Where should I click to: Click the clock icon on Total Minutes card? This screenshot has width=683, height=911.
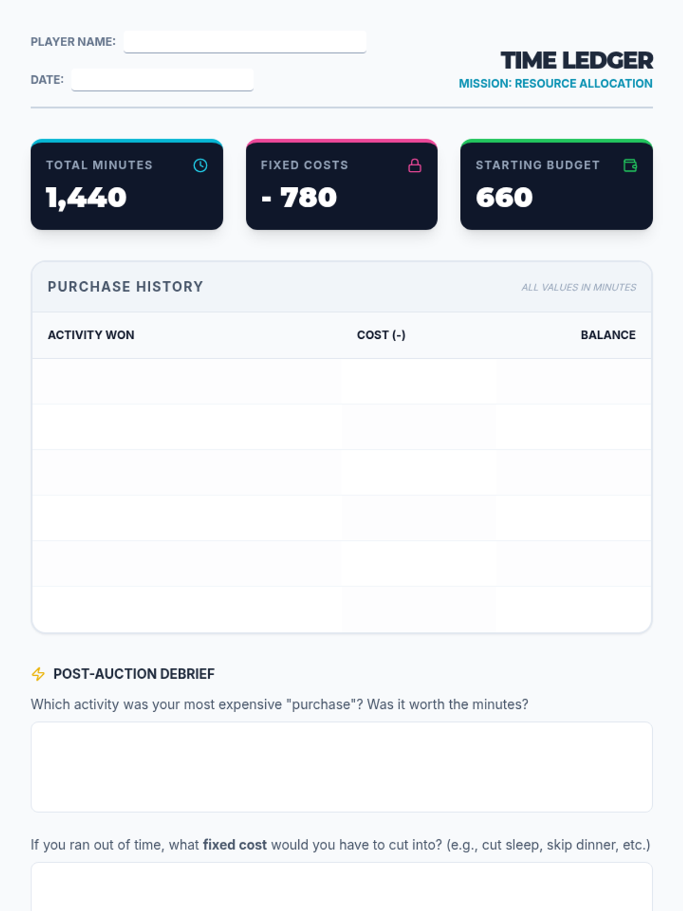click(200, 165)
